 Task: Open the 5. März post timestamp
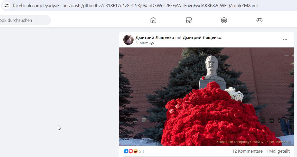142,43
